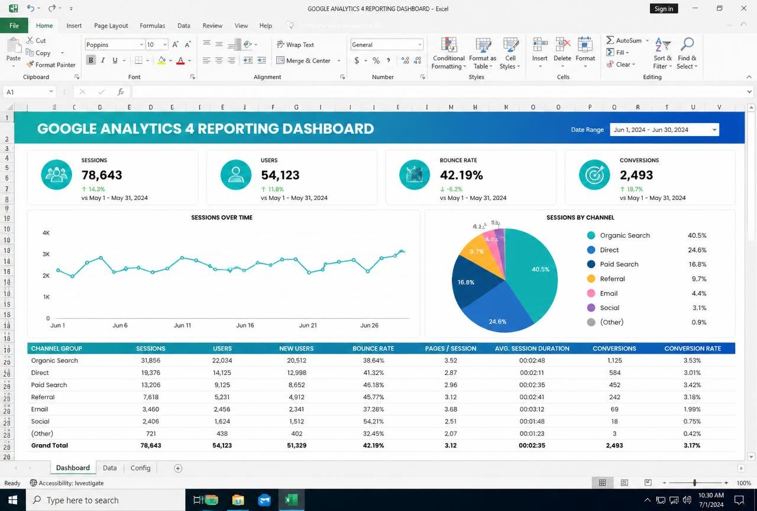Undo the last action

tap(30, 8)
